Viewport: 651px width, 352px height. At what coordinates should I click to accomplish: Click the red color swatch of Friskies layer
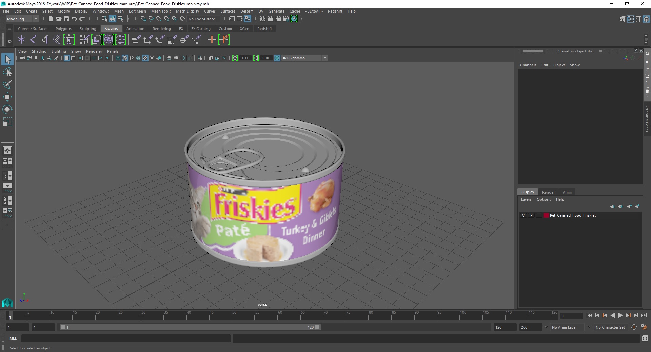coord(546,215)
